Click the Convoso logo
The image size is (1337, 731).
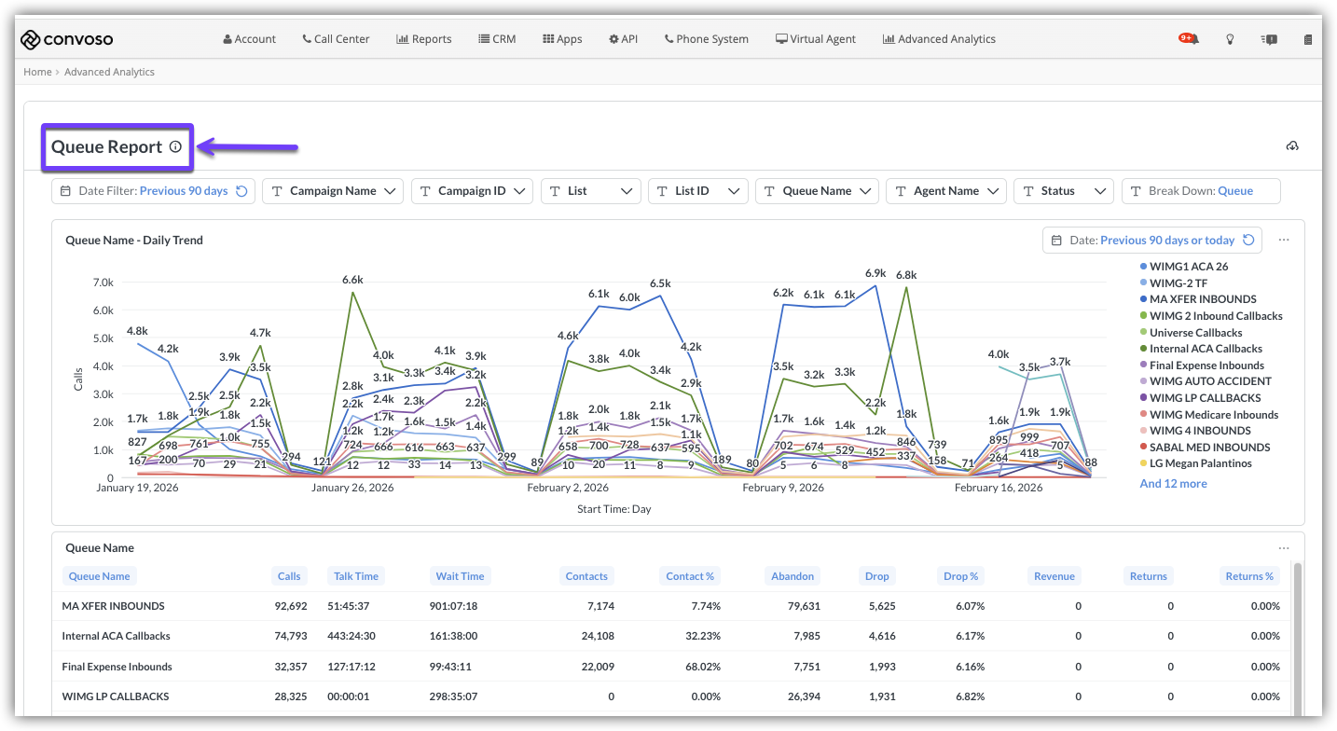(x=67, y=39)
